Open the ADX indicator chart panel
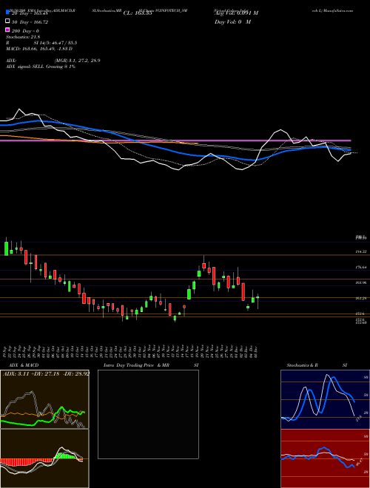 tap(44, 399)
